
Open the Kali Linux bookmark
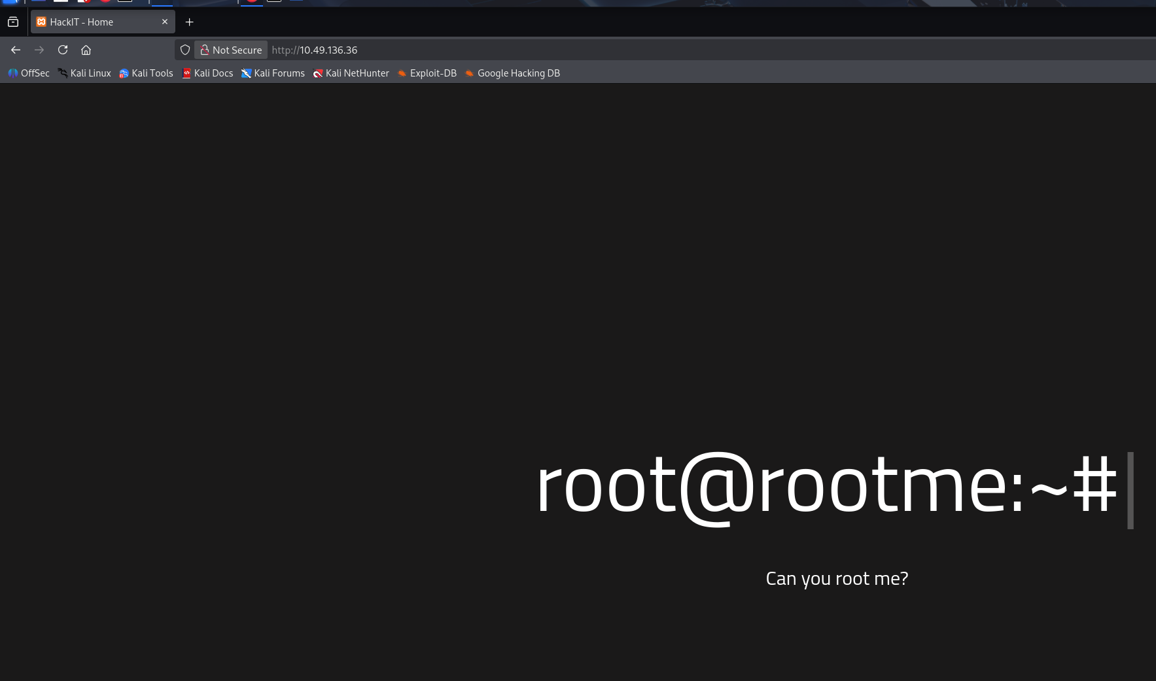point(84,73)
